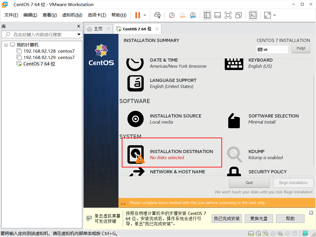Take a snapshot of the virtual machine
316x237 pixels.
tap(171, 15)
